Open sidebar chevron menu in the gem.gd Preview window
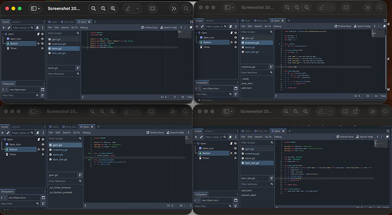The width and height of the screenshot is (392, 215). point(37,111)
